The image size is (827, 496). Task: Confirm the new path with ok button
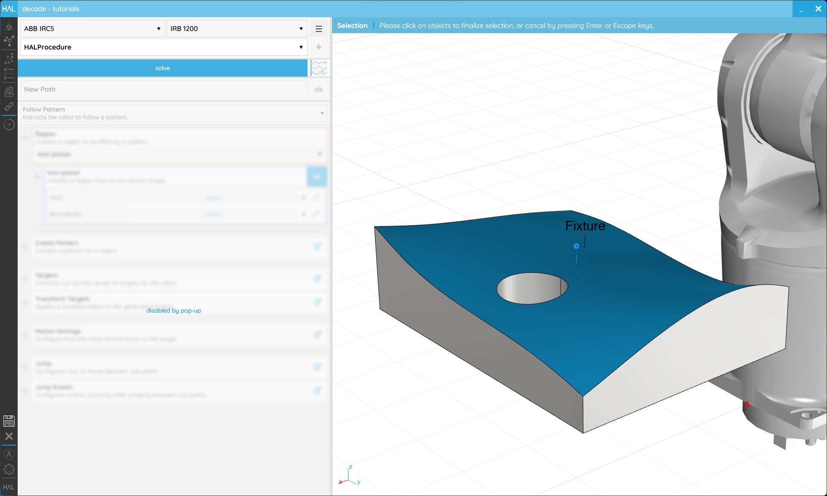(319, 89)
